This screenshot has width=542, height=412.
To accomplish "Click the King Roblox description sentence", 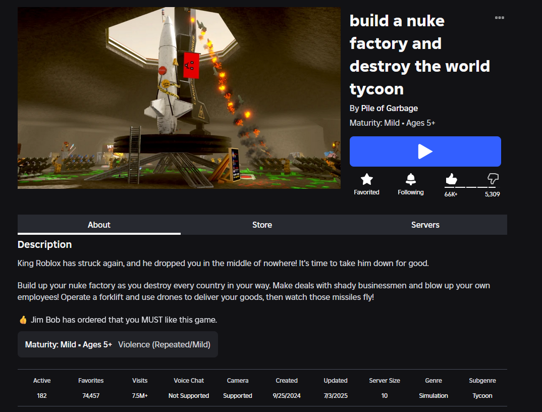I will [x=223, y=263].
